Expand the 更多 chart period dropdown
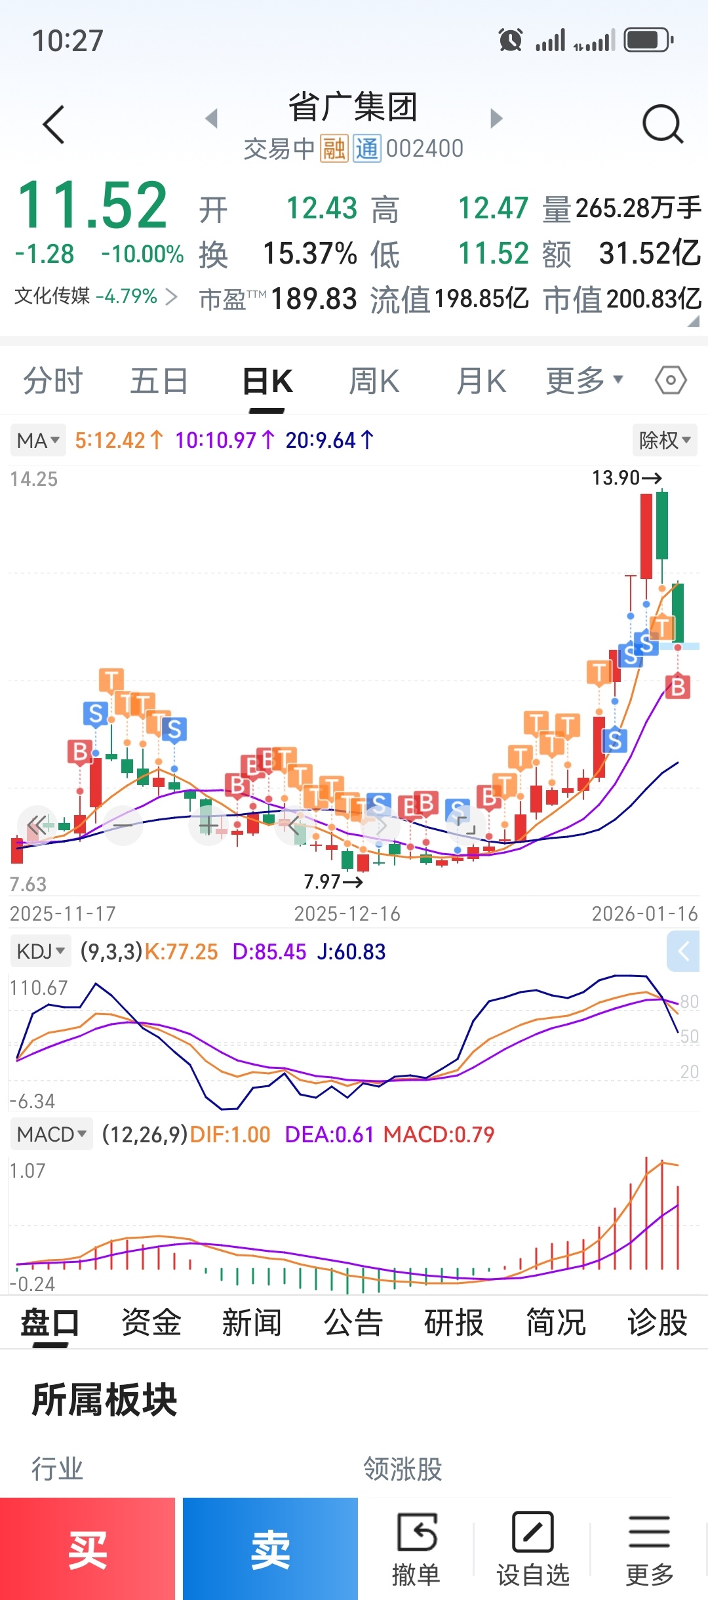This screenshot has height=1600, width=708. coord(585,380)
